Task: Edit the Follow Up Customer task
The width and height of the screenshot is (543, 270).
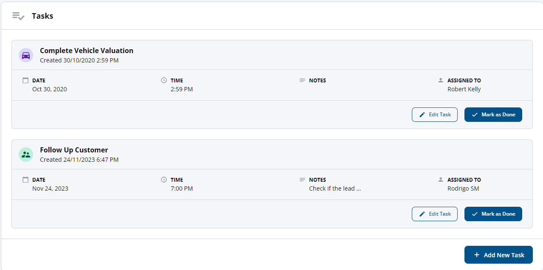Action: point(435,214)
